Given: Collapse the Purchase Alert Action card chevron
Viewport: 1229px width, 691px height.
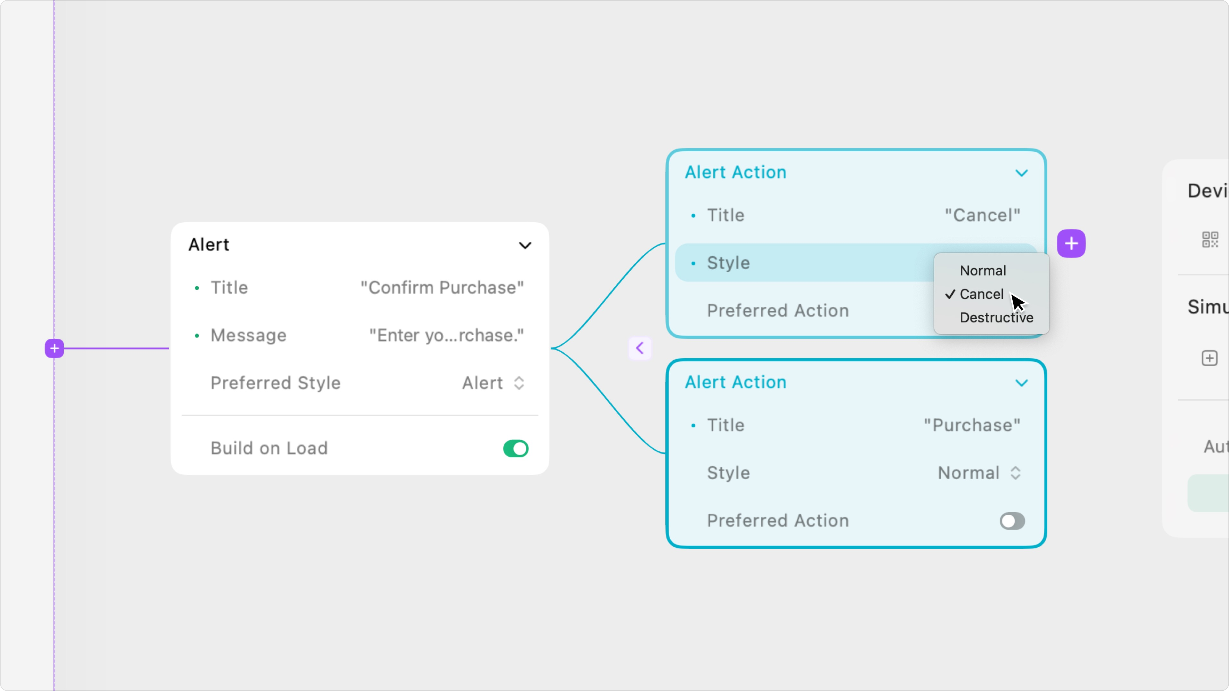Looking at the screenshot, I should coord(1021,383).
